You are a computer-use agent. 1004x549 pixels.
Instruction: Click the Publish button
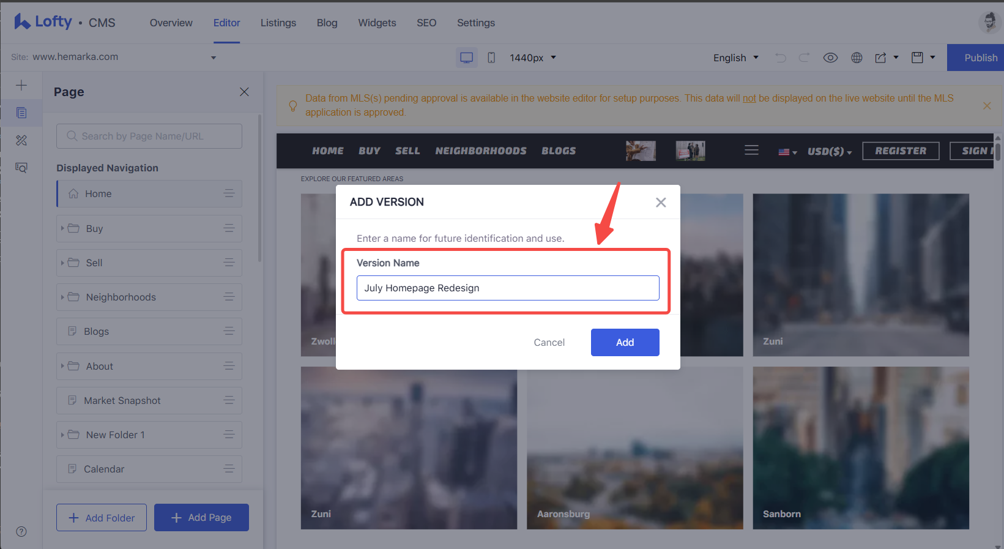tap(976, 58)
